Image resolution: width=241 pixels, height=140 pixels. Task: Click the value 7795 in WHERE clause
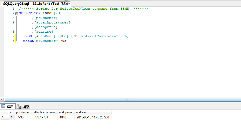[62, 41]
